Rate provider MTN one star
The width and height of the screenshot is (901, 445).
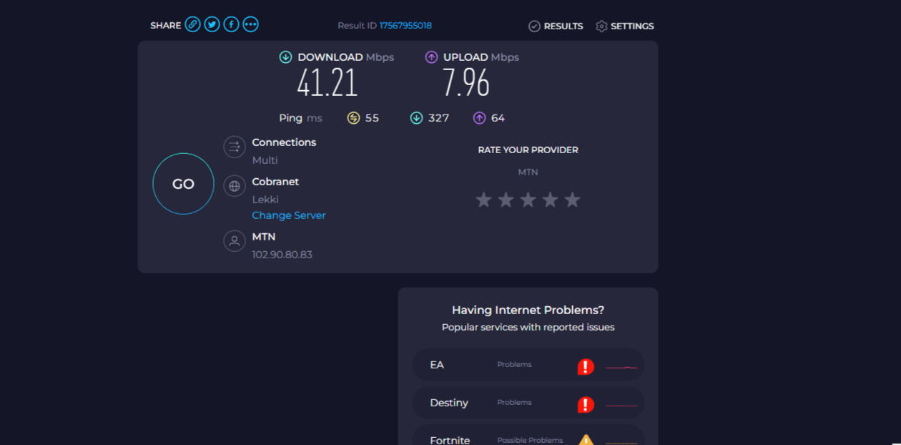[x=484, y=200]
